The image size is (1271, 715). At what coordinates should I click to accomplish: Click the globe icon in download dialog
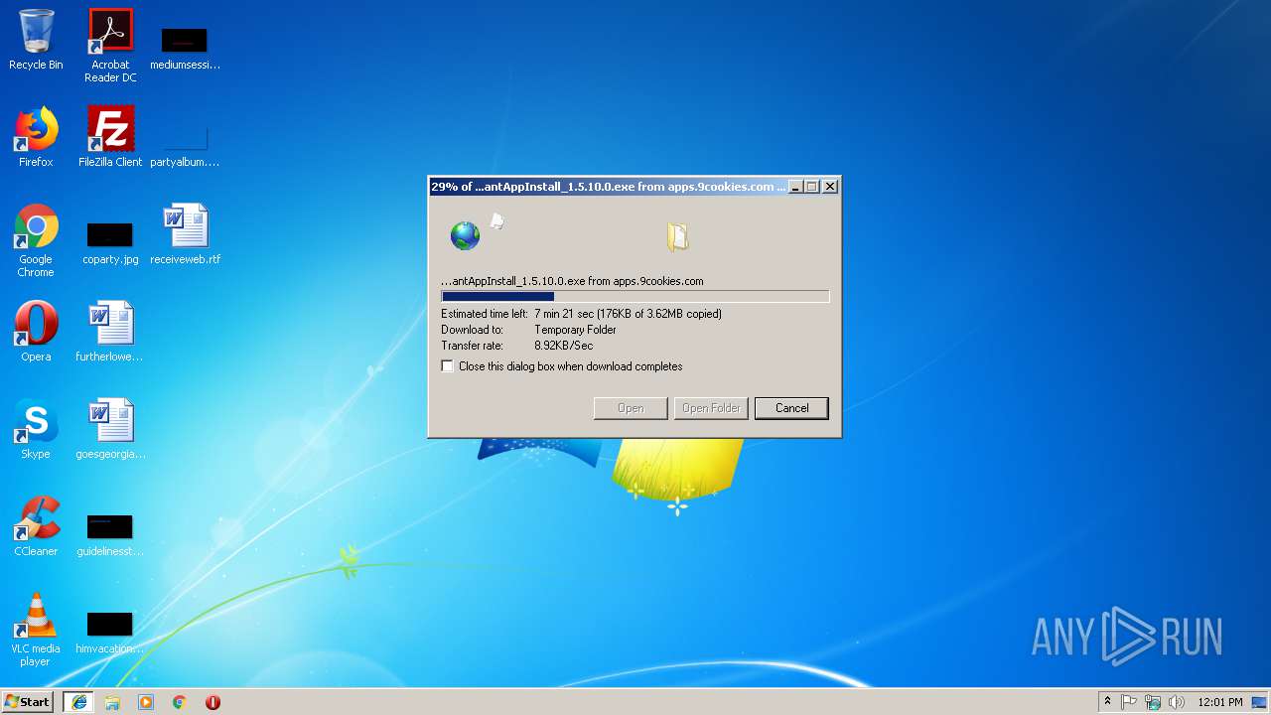(465, 235)
